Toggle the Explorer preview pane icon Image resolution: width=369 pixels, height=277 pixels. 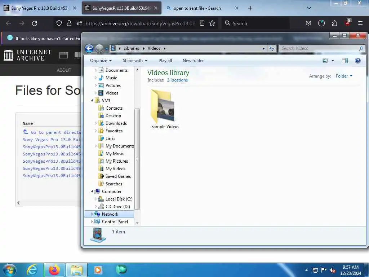click(x=345, y=61)
